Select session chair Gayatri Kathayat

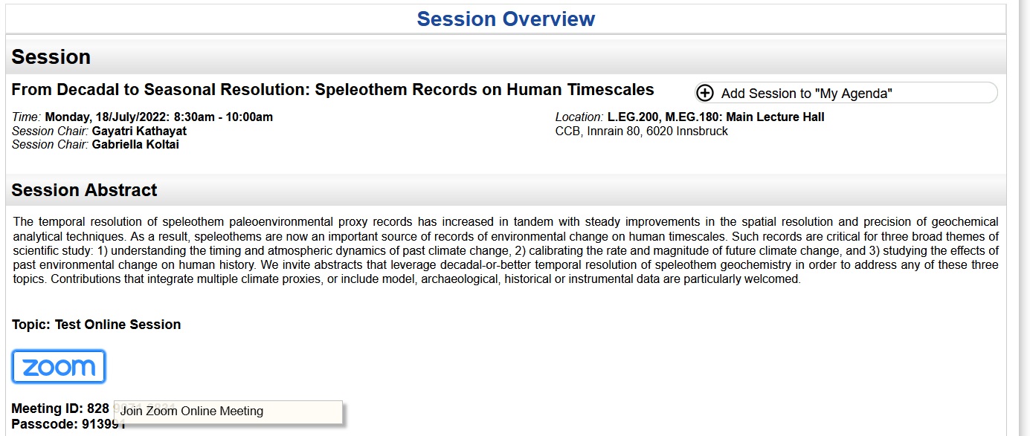pos(139,131)
